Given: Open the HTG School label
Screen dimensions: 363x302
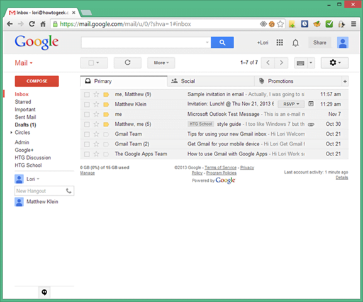Looking at the screenshot, I should point(28,165).
